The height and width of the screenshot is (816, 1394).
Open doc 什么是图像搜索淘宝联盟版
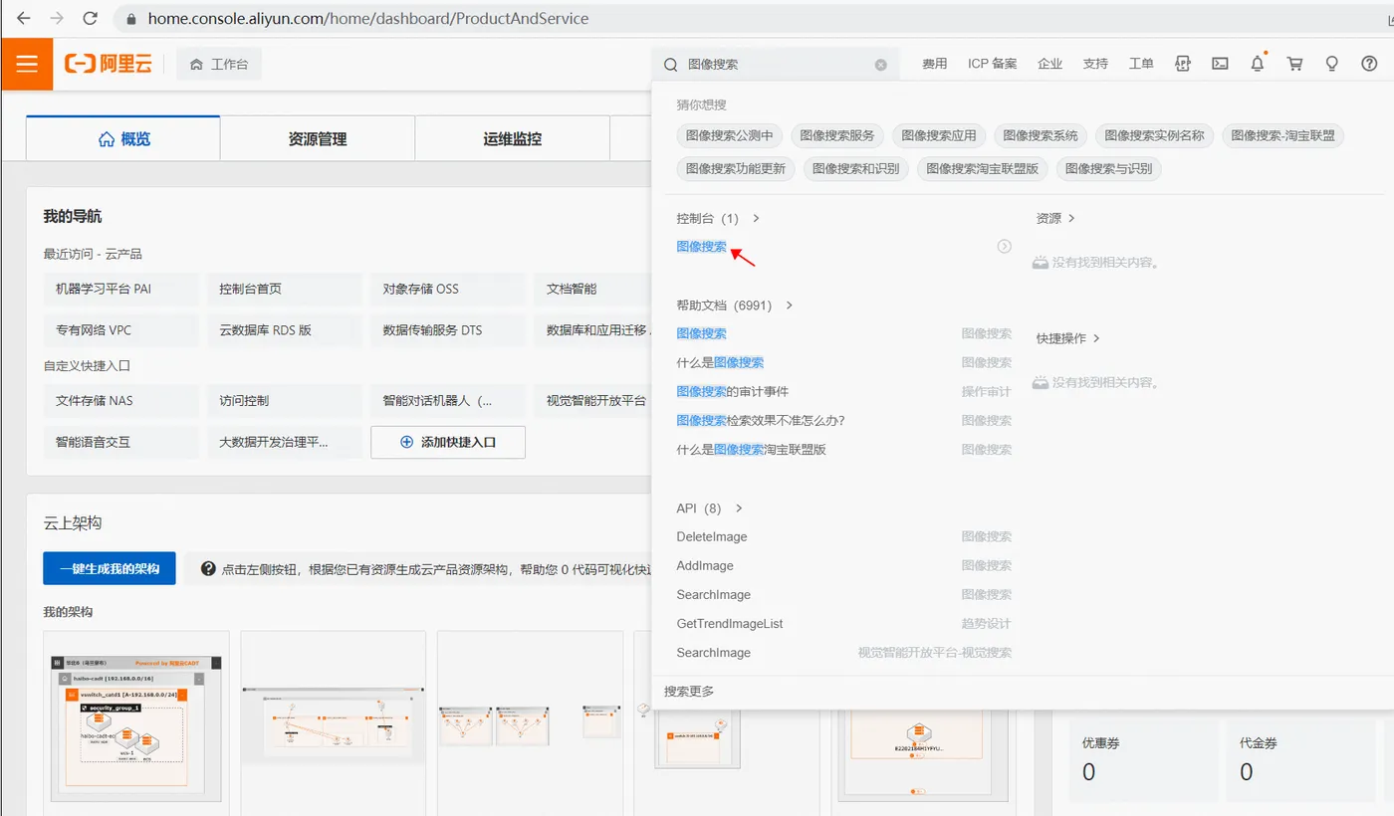751,449
